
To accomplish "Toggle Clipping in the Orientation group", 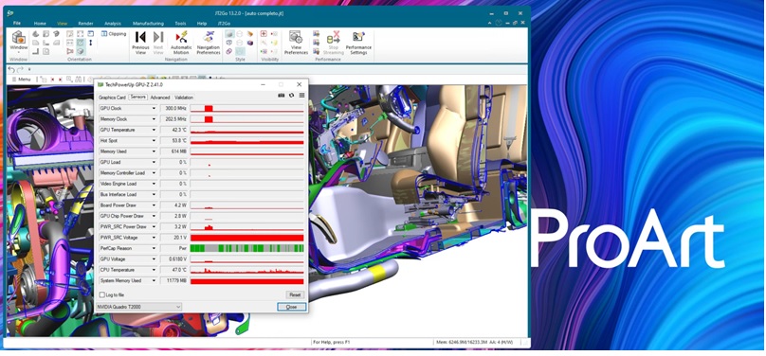I will pos(114,34).
